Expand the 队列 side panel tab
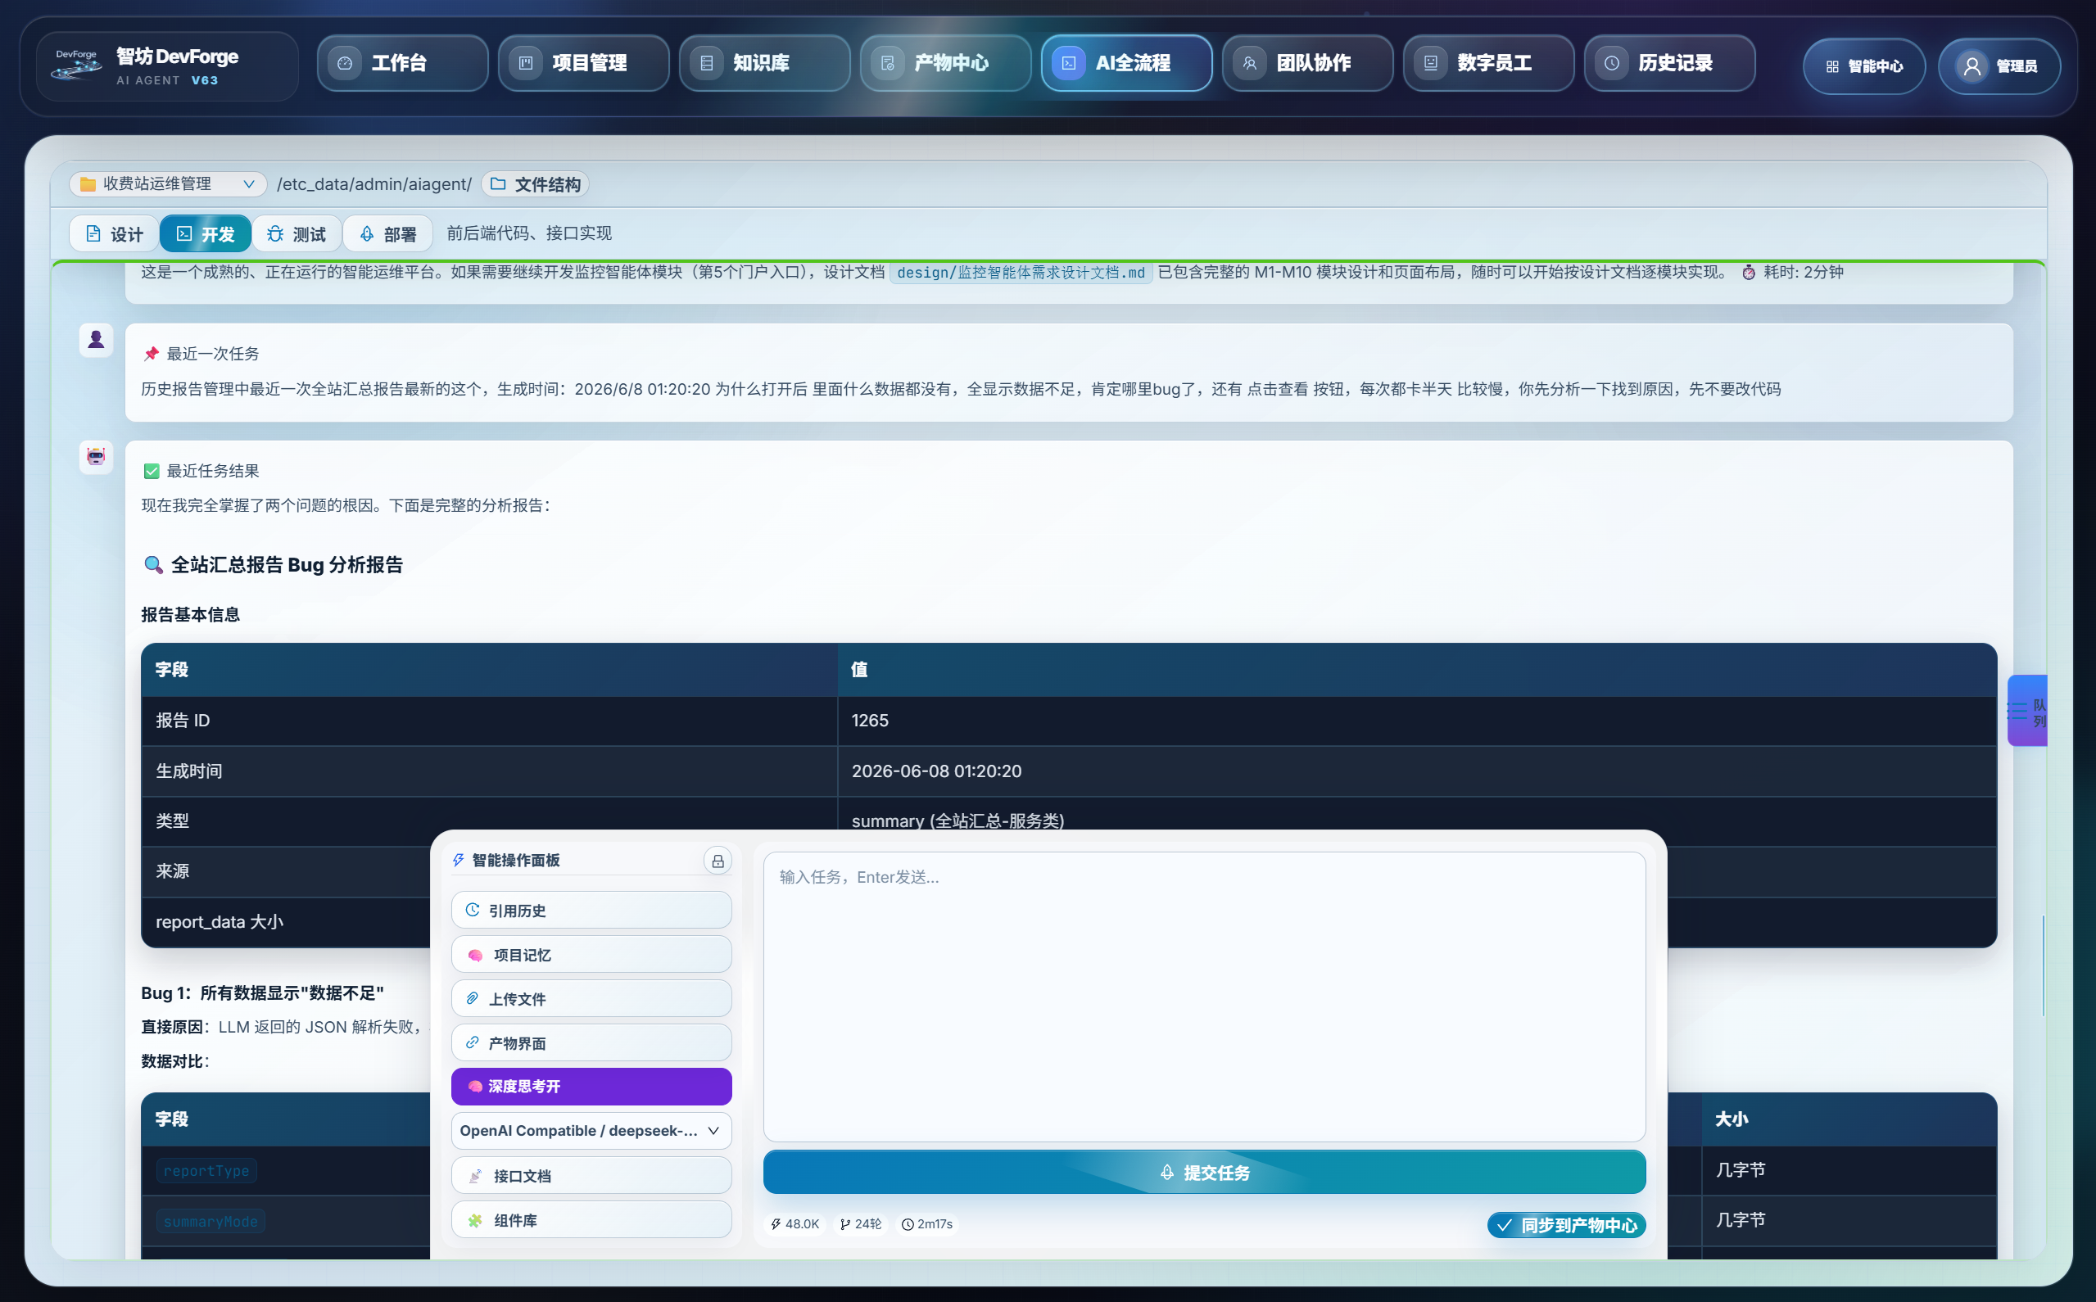The image size is (2096, 1302). [2028, 712]
